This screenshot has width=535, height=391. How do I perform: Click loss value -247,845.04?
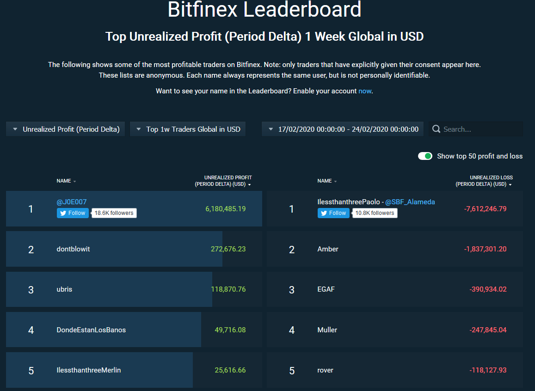point(488,330)
